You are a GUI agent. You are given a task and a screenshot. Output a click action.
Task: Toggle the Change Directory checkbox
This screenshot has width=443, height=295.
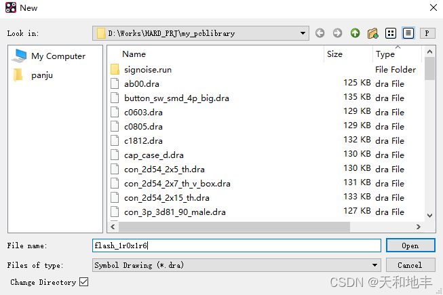tap(84, 282)
